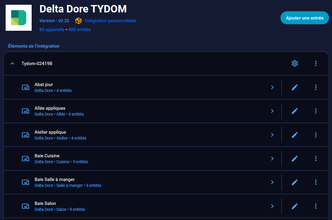The image size is (332, 220).
Task: Click the Abat jour device icon
Action: click(x=25, y=87)
